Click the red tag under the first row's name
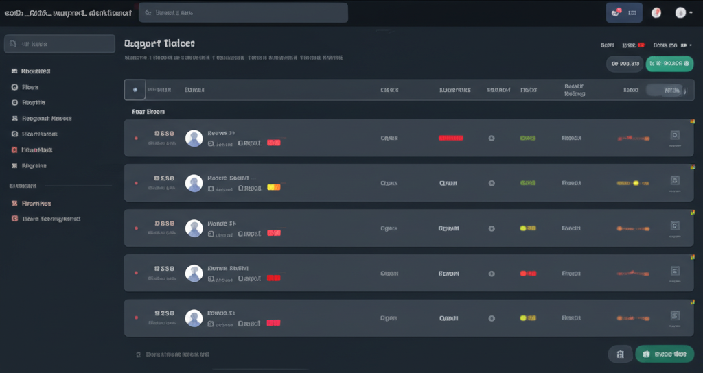Viewport: 703px width, 373px height. 273,143
